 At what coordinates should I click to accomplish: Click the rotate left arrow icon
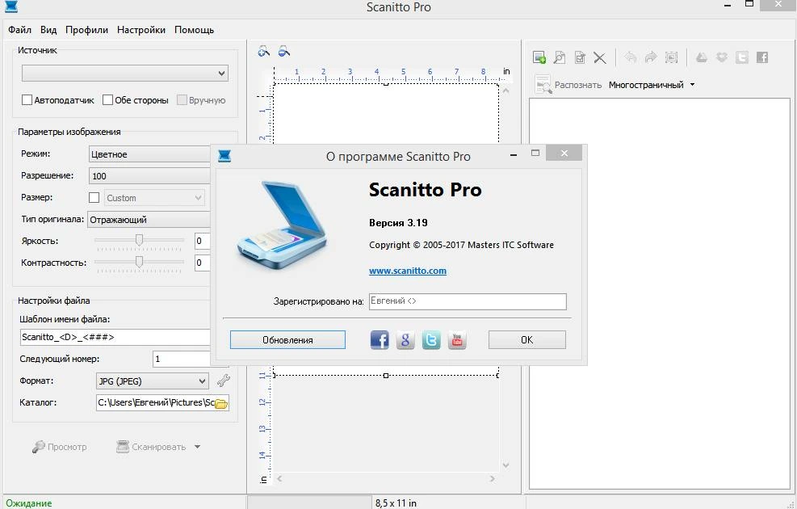631,57
